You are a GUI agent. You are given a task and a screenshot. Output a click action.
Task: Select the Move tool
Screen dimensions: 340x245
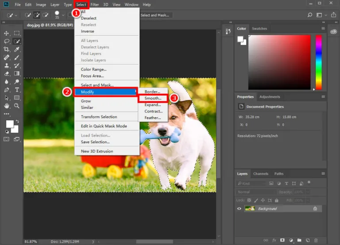click(x=6, y=33)
